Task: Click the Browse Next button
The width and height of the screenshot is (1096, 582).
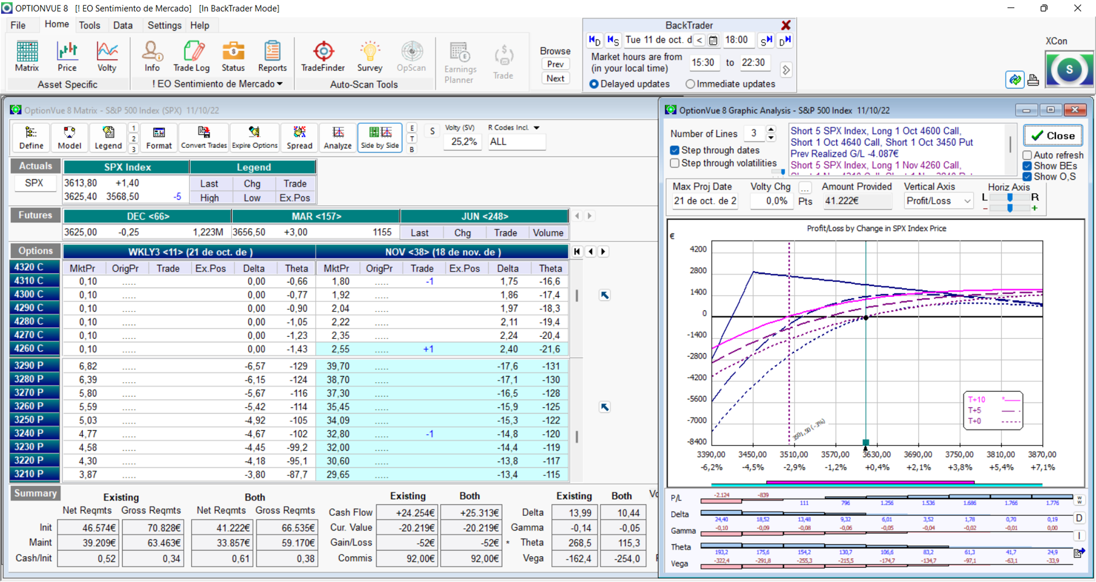Action: (555, 78)
